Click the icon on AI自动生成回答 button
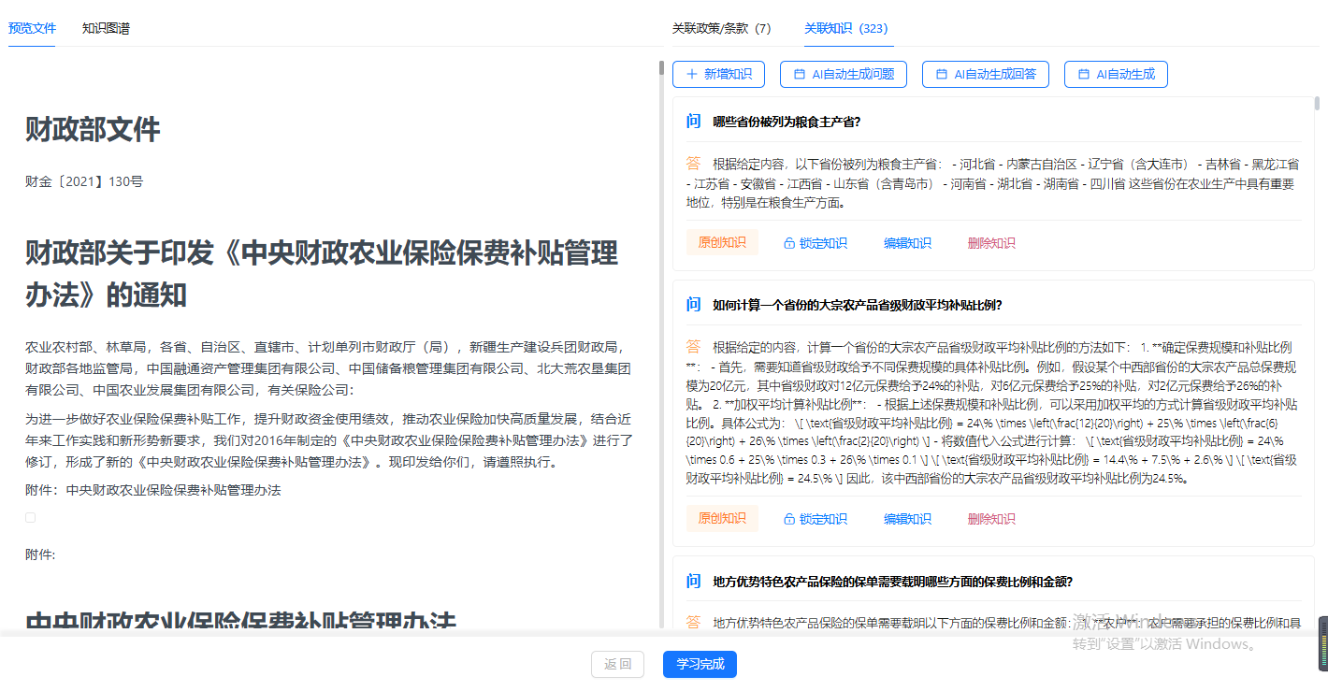 click(x=942, y=74)
